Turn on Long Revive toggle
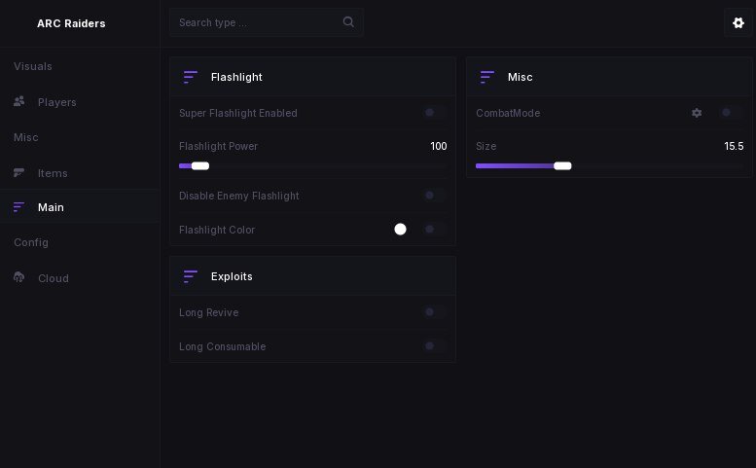The height and width of the screenshot is (468, 756). [x=435, y=312]
